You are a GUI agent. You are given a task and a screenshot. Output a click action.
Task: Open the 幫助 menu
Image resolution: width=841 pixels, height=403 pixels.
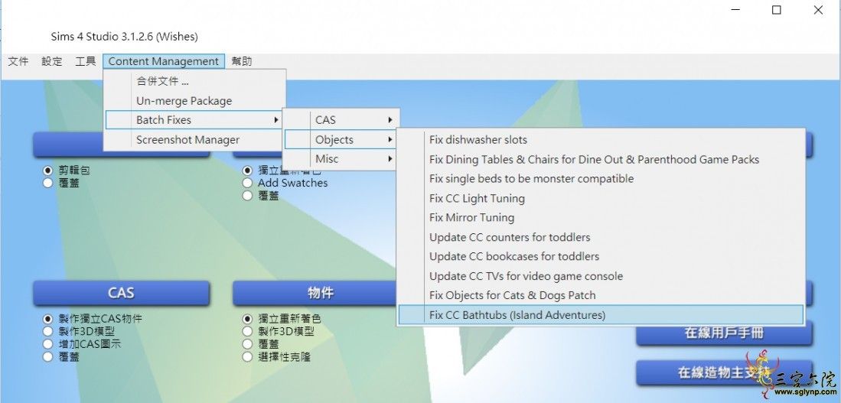(x=242, y=62)
